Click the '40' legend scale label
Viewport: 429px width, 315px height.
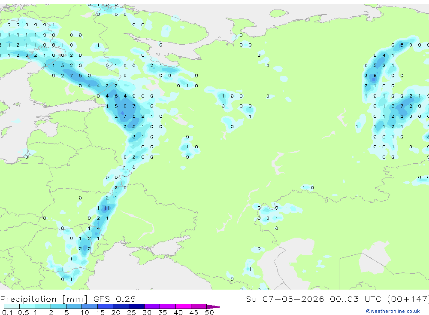coord(178,312)
